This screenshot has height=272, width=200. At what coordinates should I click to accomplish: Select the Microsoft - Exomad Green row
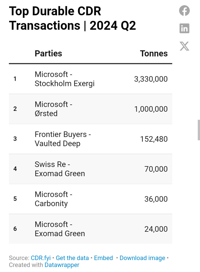click(x=91, y=229)
